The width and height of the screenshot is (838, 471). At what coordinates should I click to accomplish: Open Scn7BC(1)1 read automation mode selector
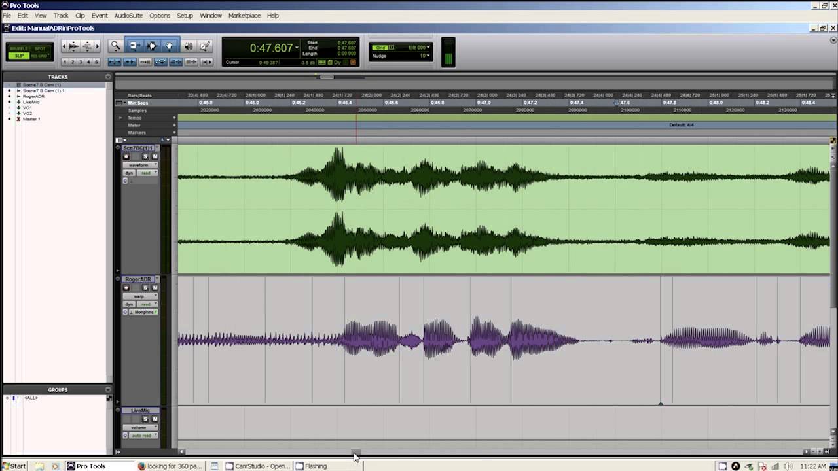click(x=147, y=173)
